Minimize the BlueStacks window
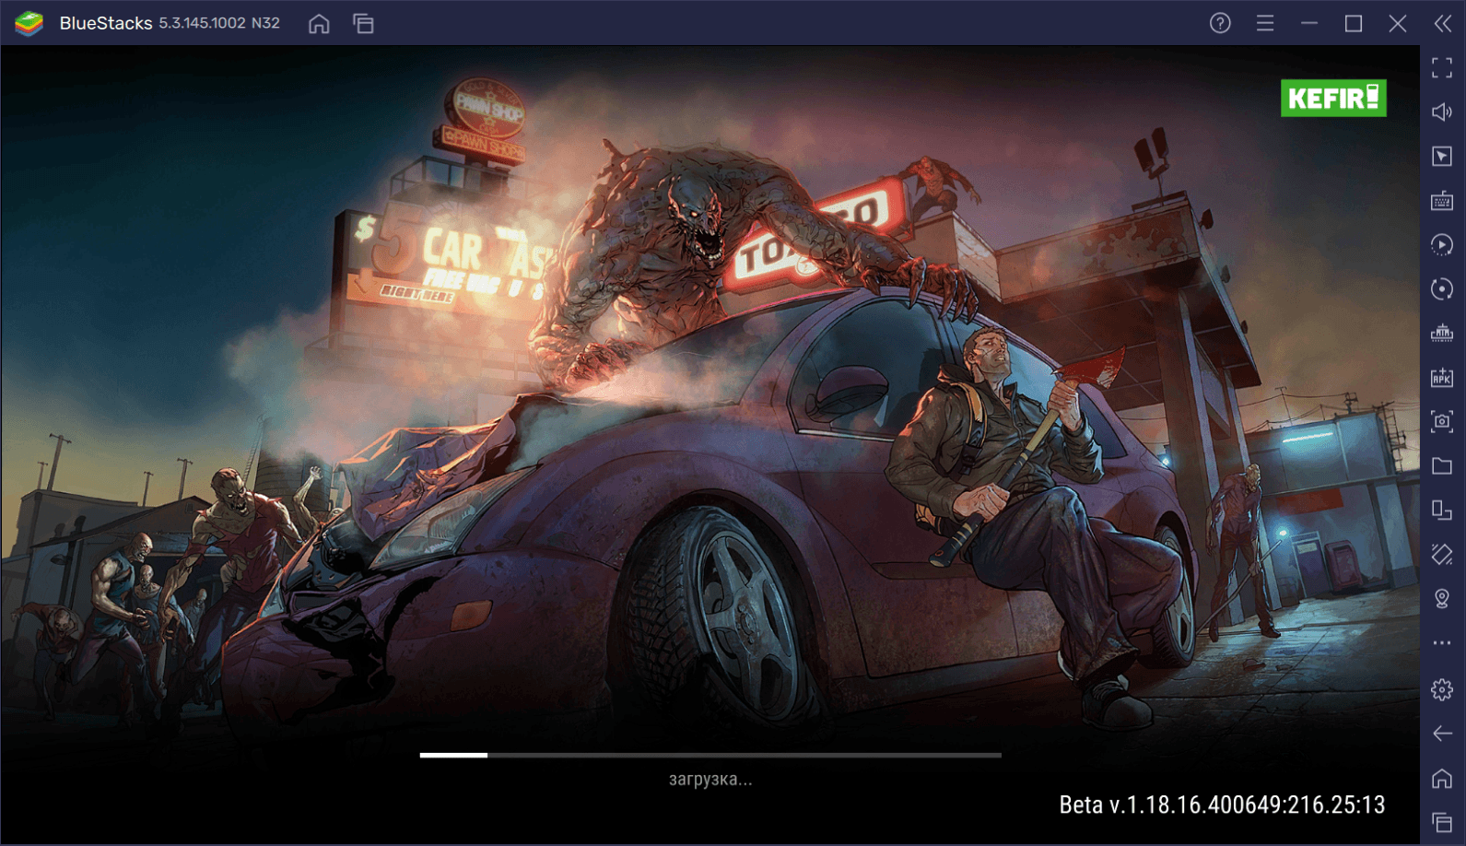 pos(1309,23)
